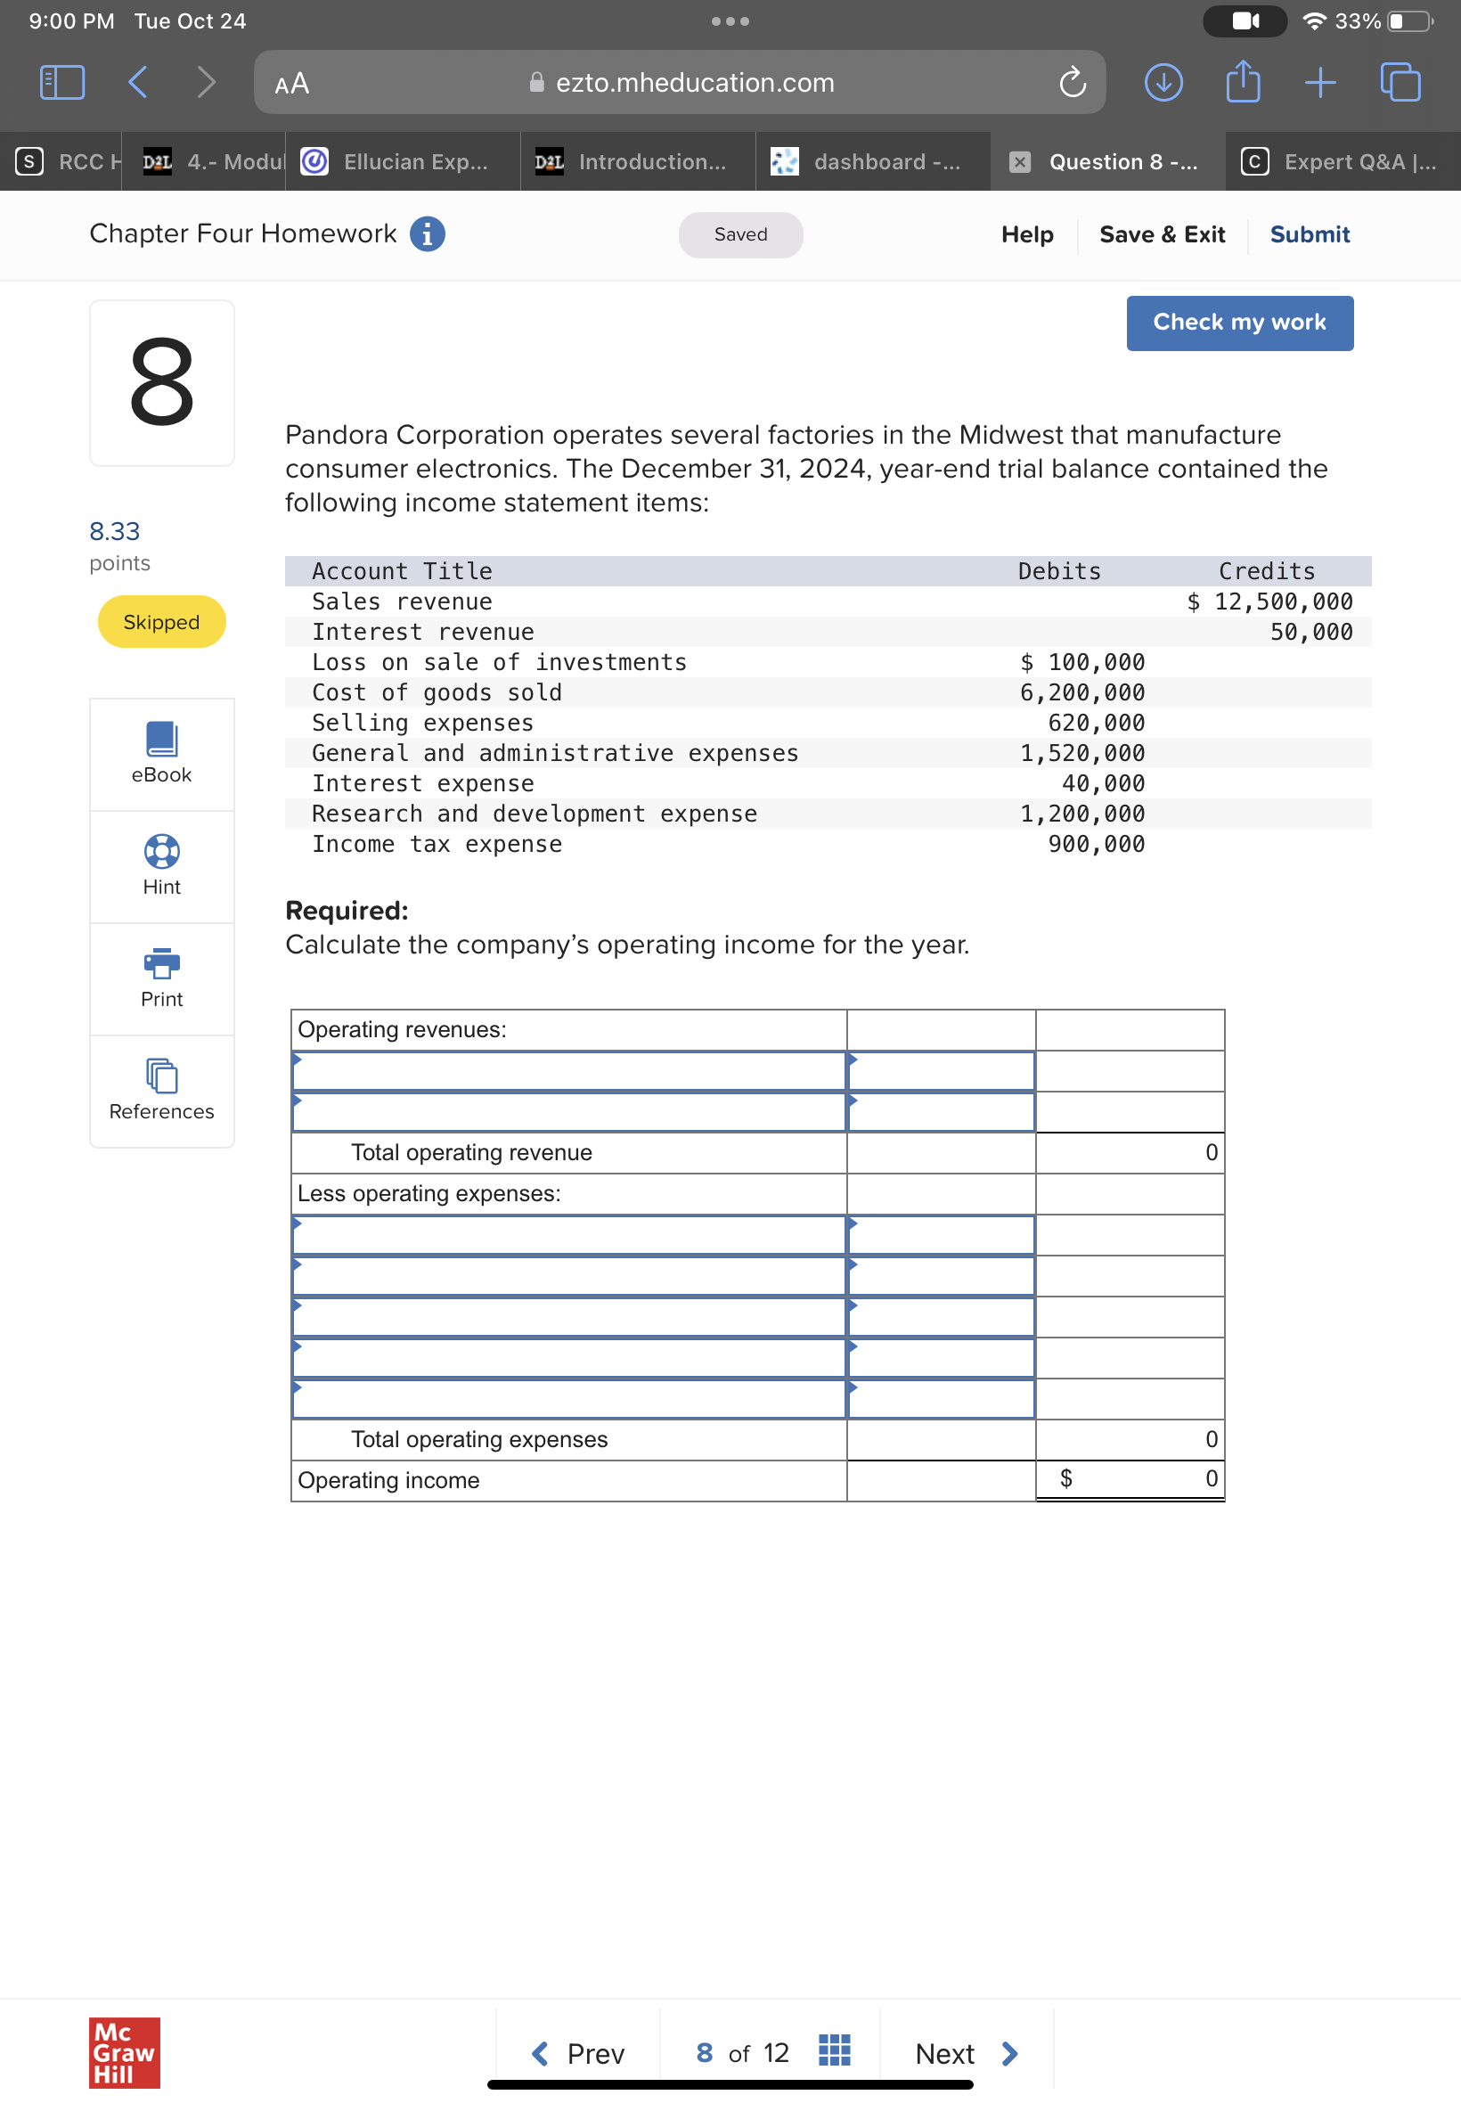Open the References resource
This screenshot has width=1461, height=2103.
[x=161, y=1090]
